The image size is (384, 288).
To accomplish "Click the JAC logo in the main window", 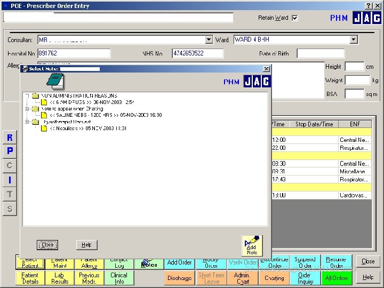I will pos(366,18).
